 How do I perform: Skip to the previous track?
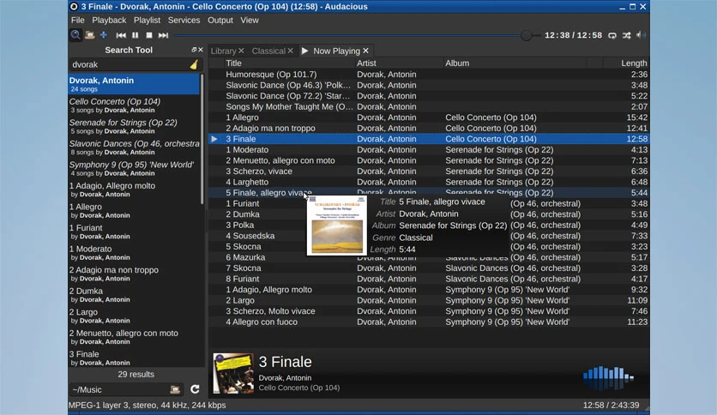tap(121, 35)
